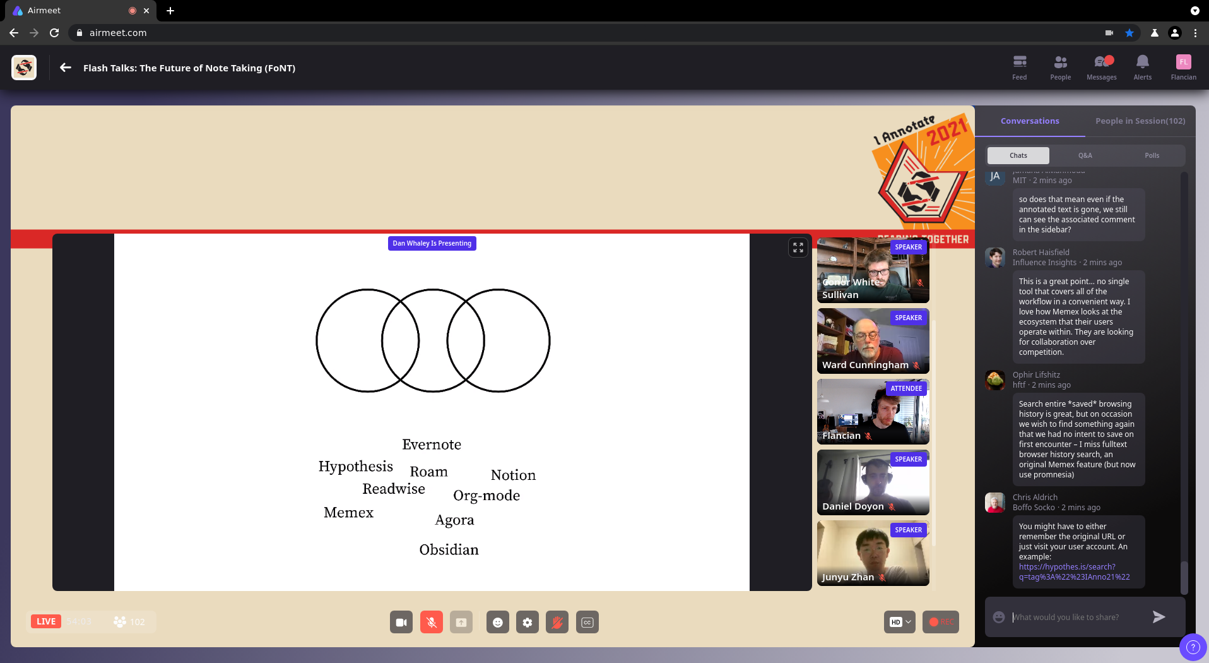Open a new browser tab
Viewport: 1209px width, 663px height.
point(170,11)
